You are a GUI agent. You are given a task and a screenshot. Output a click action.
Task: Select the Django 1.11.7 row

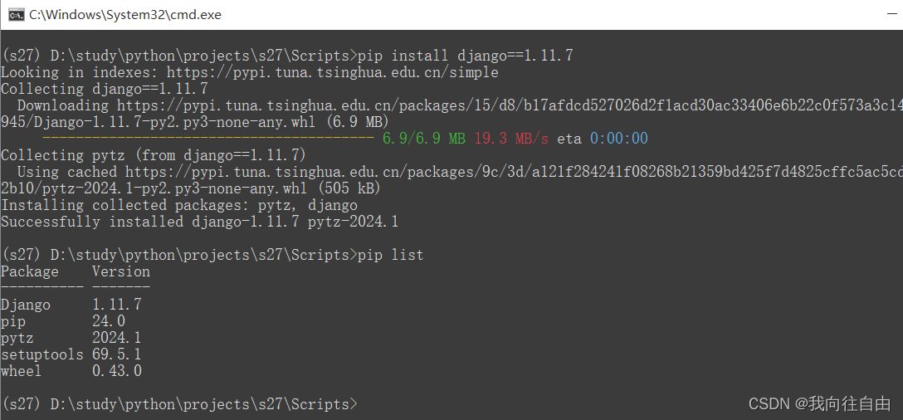71,304
